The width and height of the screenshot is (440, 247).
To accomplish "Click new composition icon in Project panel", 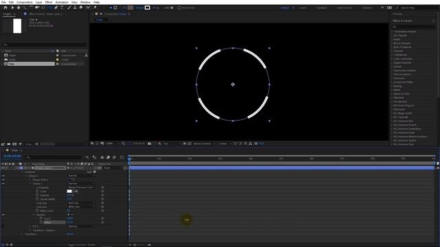I will tap(14, 144).
